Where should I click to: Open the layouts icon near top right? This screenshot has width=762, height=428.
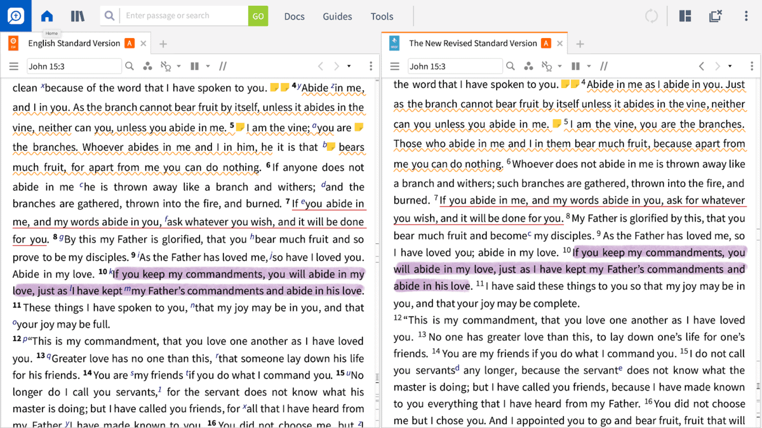click(685, 16)
